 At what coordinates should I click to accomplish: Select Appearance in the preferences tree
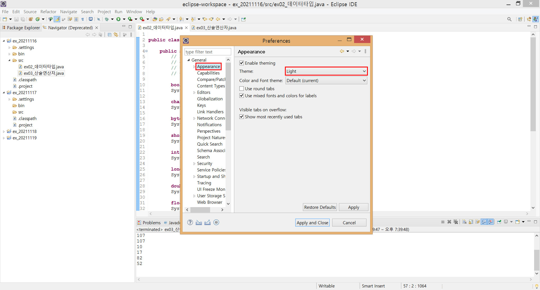pos(208,67)
